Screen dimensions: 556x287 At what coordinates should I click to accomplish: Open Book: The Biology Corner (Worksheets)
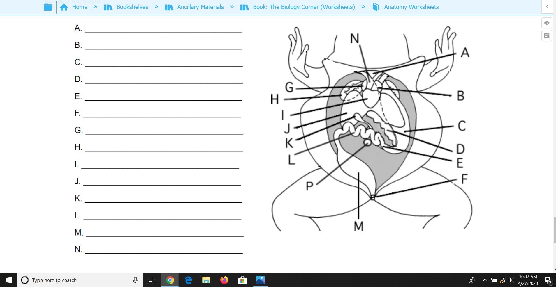click(x=304, y=7)
